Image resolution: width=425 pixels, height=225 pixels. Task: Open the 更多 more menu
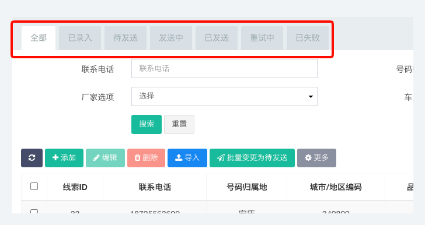point(316,158)
